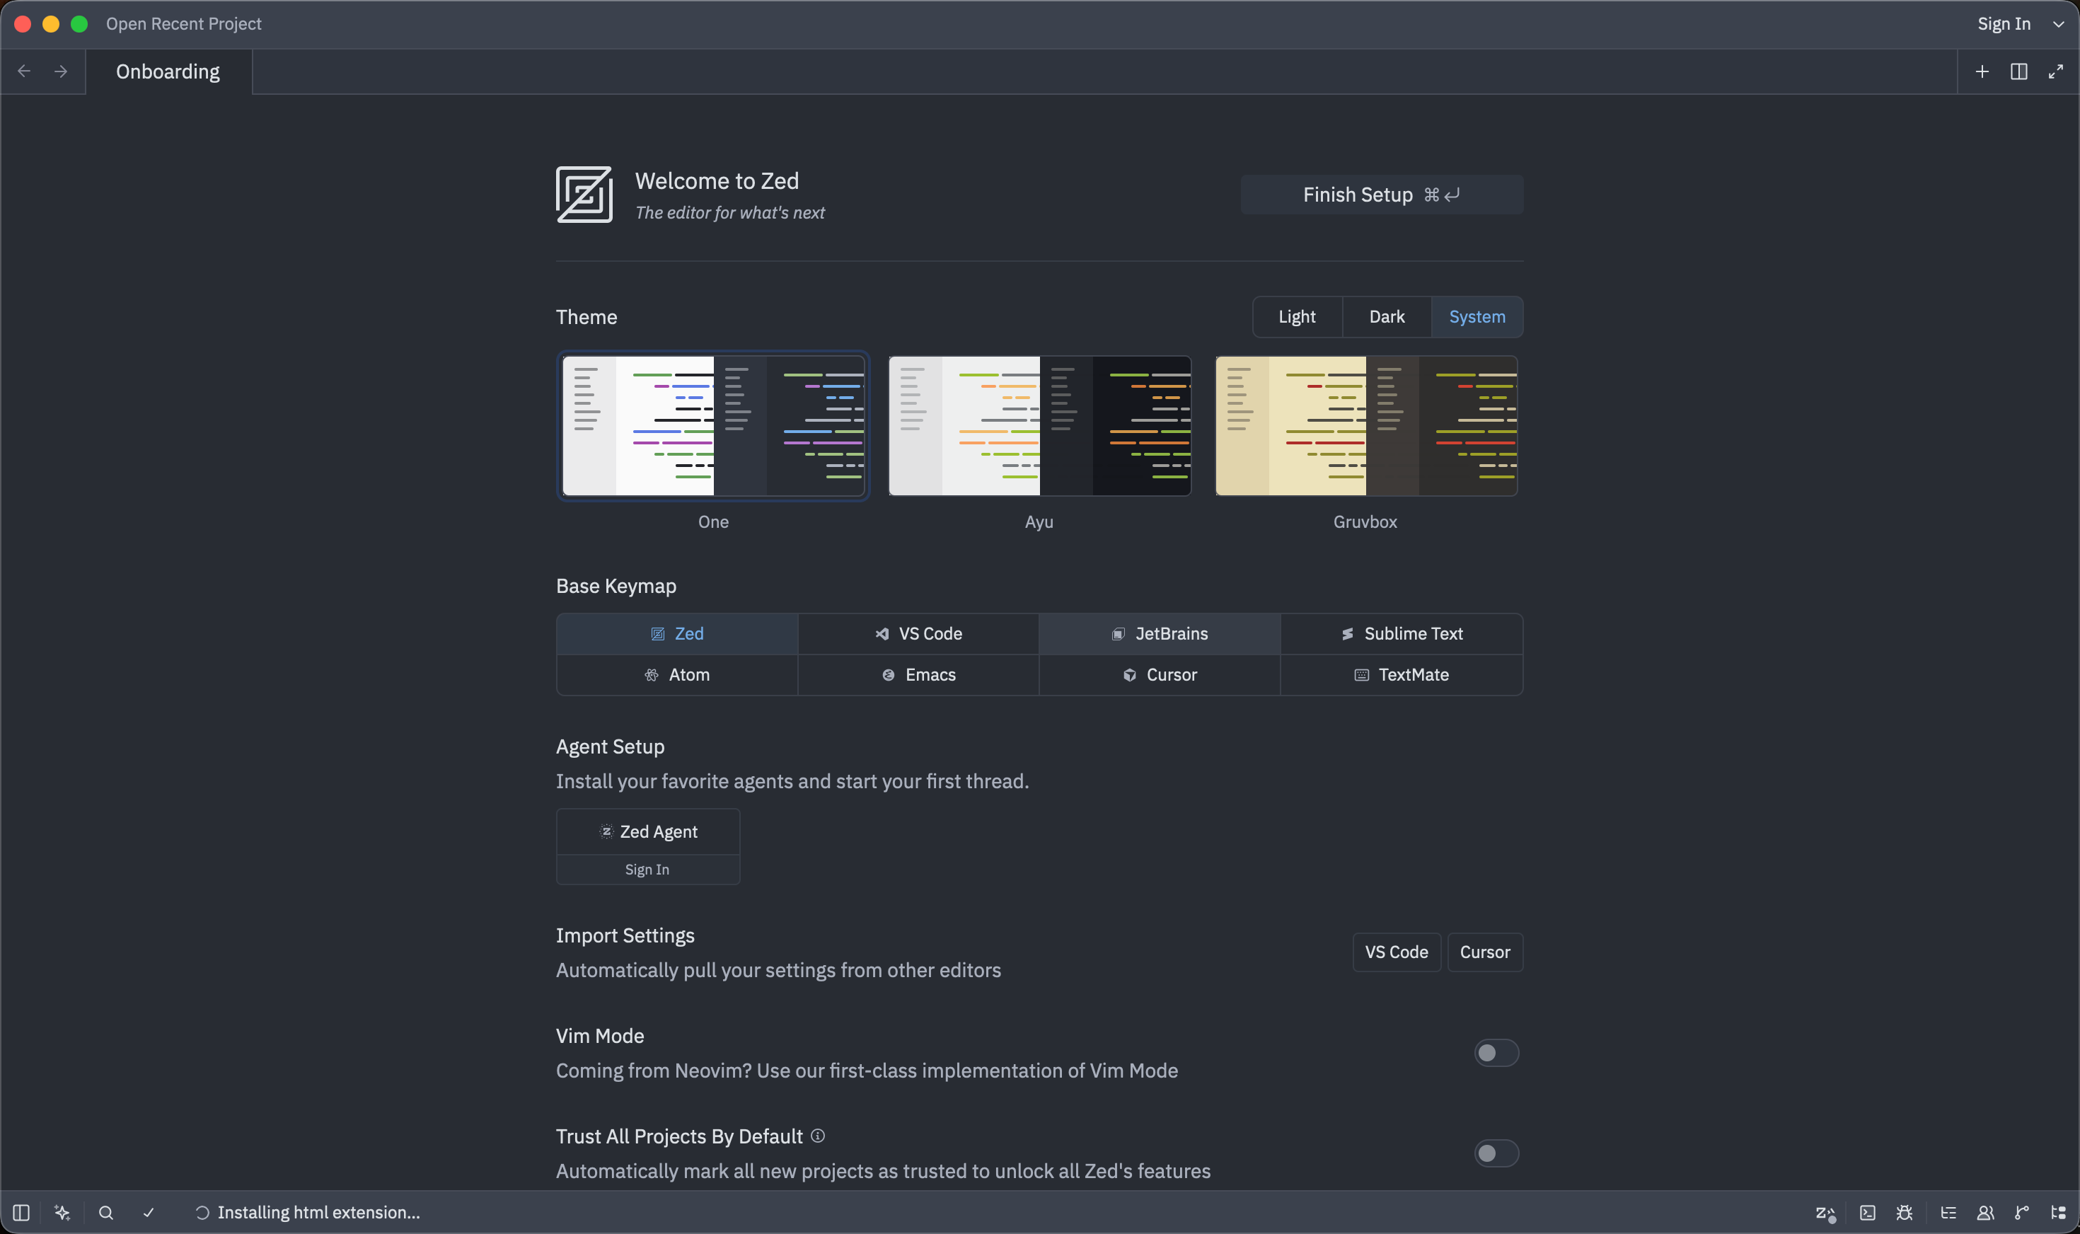Choose the Atom base keymap
The image size is (2080, 1234).
[x=676, y=674]
